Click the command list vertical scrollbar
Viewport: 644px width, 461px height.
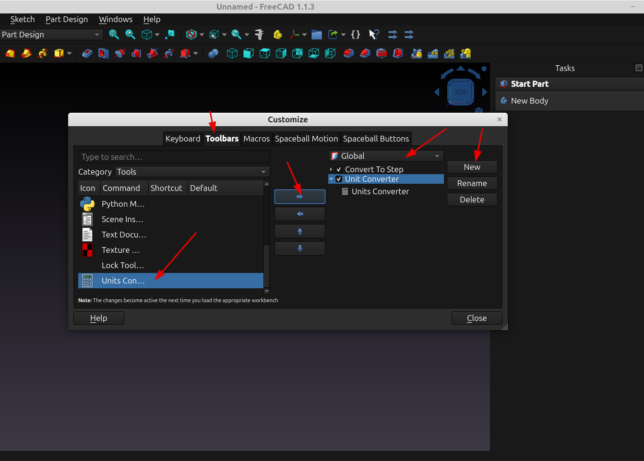point(267,237)
